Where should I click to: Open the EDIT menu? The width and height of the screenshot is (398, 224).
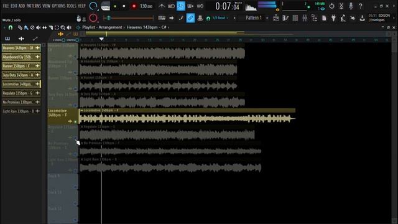click(x=14, y=6)
